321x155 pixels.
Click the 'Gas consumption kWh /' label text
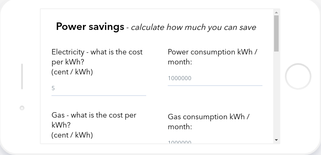click(208, 117)
